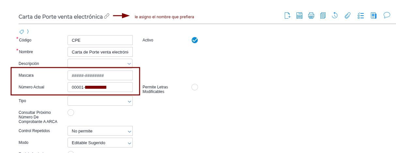
Task: Enable Permite Letras Modificables option
Action: (195, 87)
